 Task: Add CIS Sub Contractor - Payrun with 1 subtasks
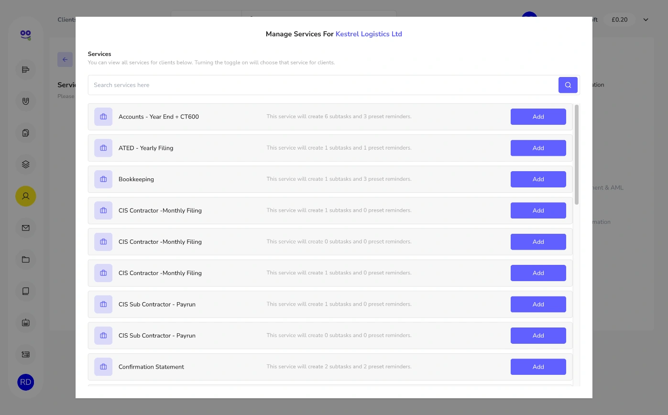click(x=538, y=305)
